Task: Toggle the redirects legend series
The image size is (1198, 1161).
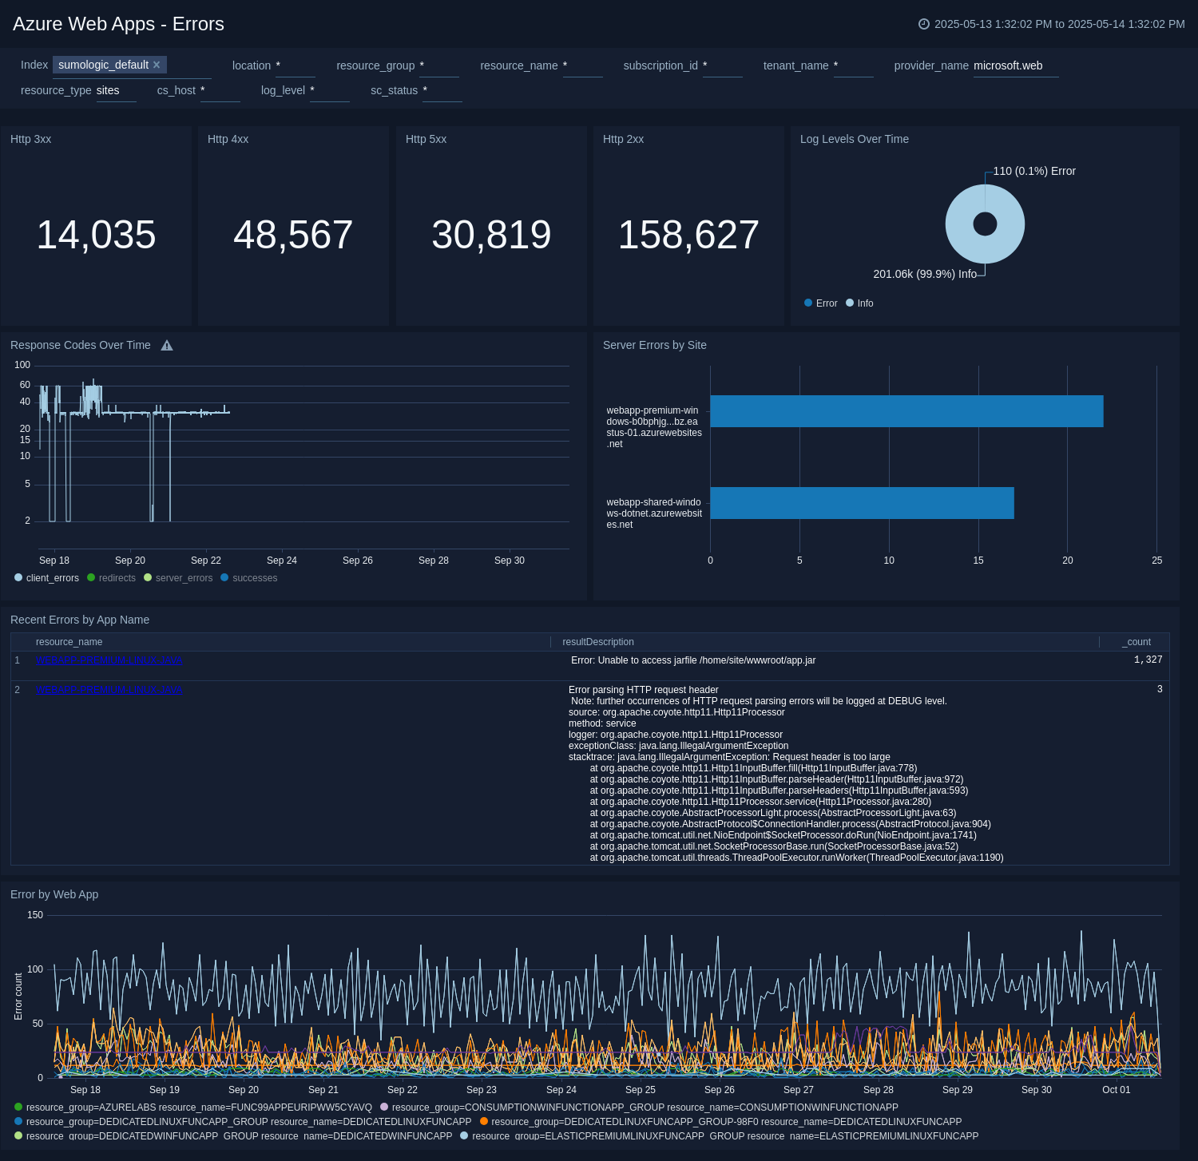Action: tap(112, 578)
